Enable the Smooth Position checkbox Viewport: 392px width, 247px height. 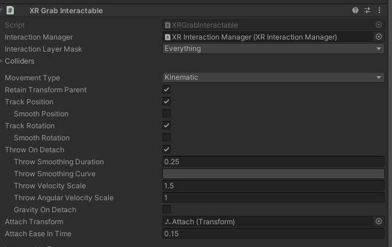(167, 113)
